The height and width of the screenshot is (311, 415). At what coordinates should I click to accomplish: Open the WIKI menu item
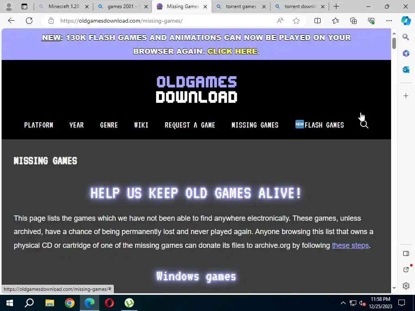pyautogui.click(x=141, y=125)
